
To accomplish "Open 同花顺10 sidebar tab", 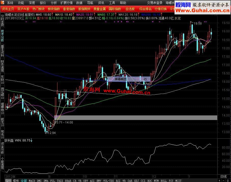I will click(2, 93).
